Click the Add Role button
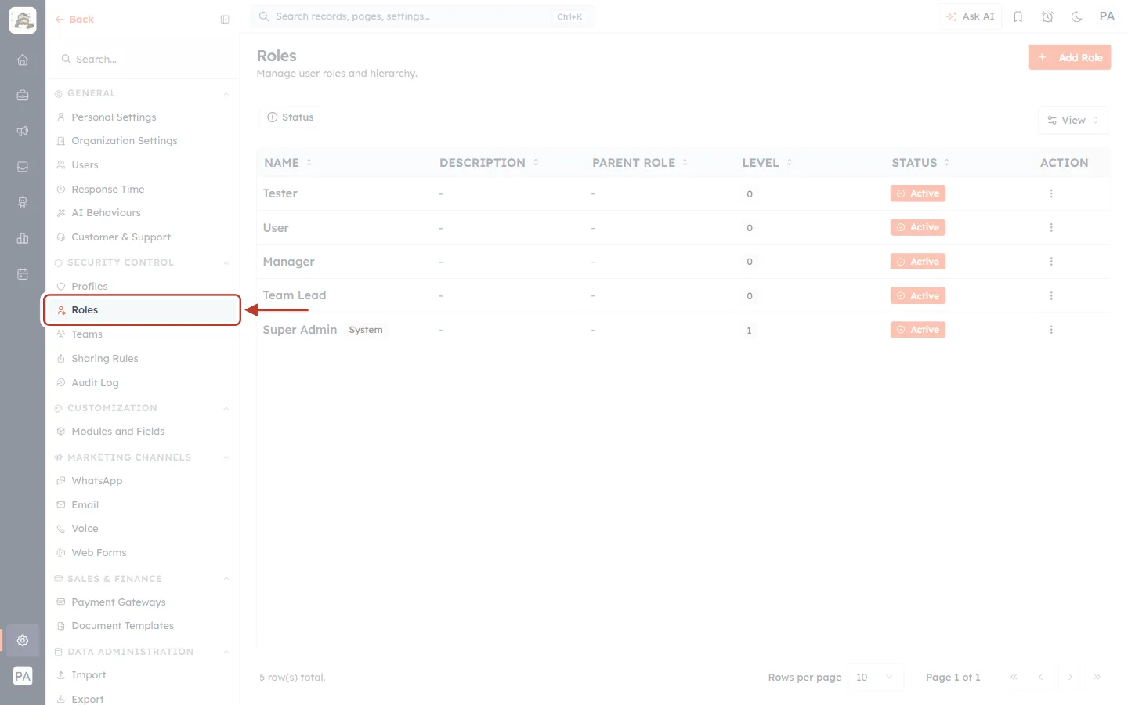This screenshot has width=1128, height=705. point(1069,57)
